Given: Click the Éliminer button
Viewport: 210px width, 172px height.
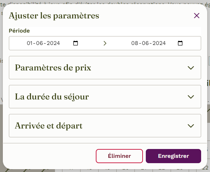Looking at the screenshot, I should pos(119,156).
